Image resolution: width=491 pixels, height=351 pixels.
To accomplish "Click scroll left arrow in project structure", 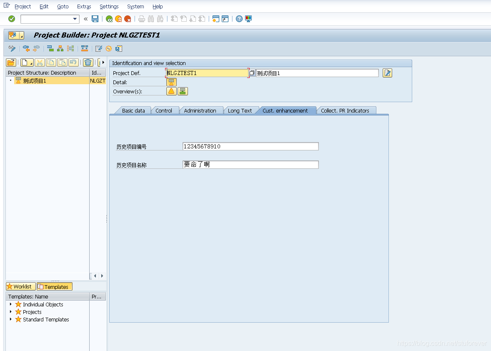I will [95, 276].
